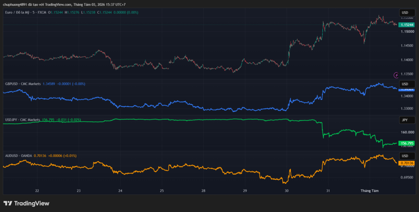Open the USD currency selector of the EURUSD pane
Image resolution: width=419 pixels, height=212 pixels.
pos(407,13)
